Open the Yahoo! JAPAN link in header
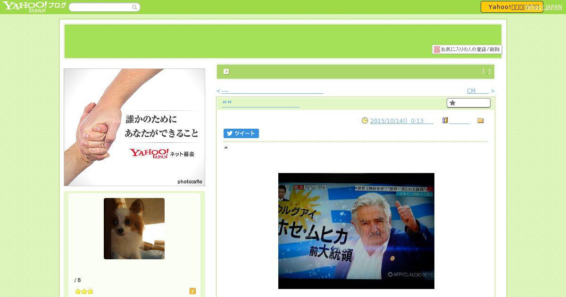Viewport: 566px width, 297px height. pyautogui.click(x=544, y=7)
